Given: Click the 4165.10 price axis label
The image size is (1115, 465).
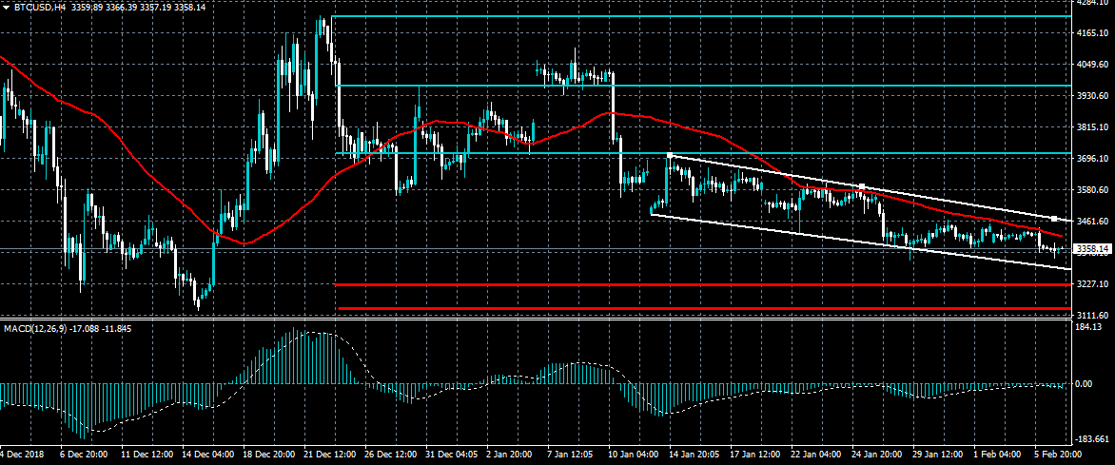Looking at the screenshot, I should 1094,33.
